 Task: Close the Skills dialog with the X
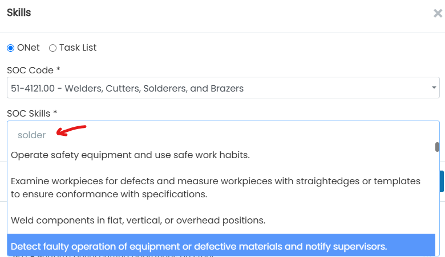(438, 13)
